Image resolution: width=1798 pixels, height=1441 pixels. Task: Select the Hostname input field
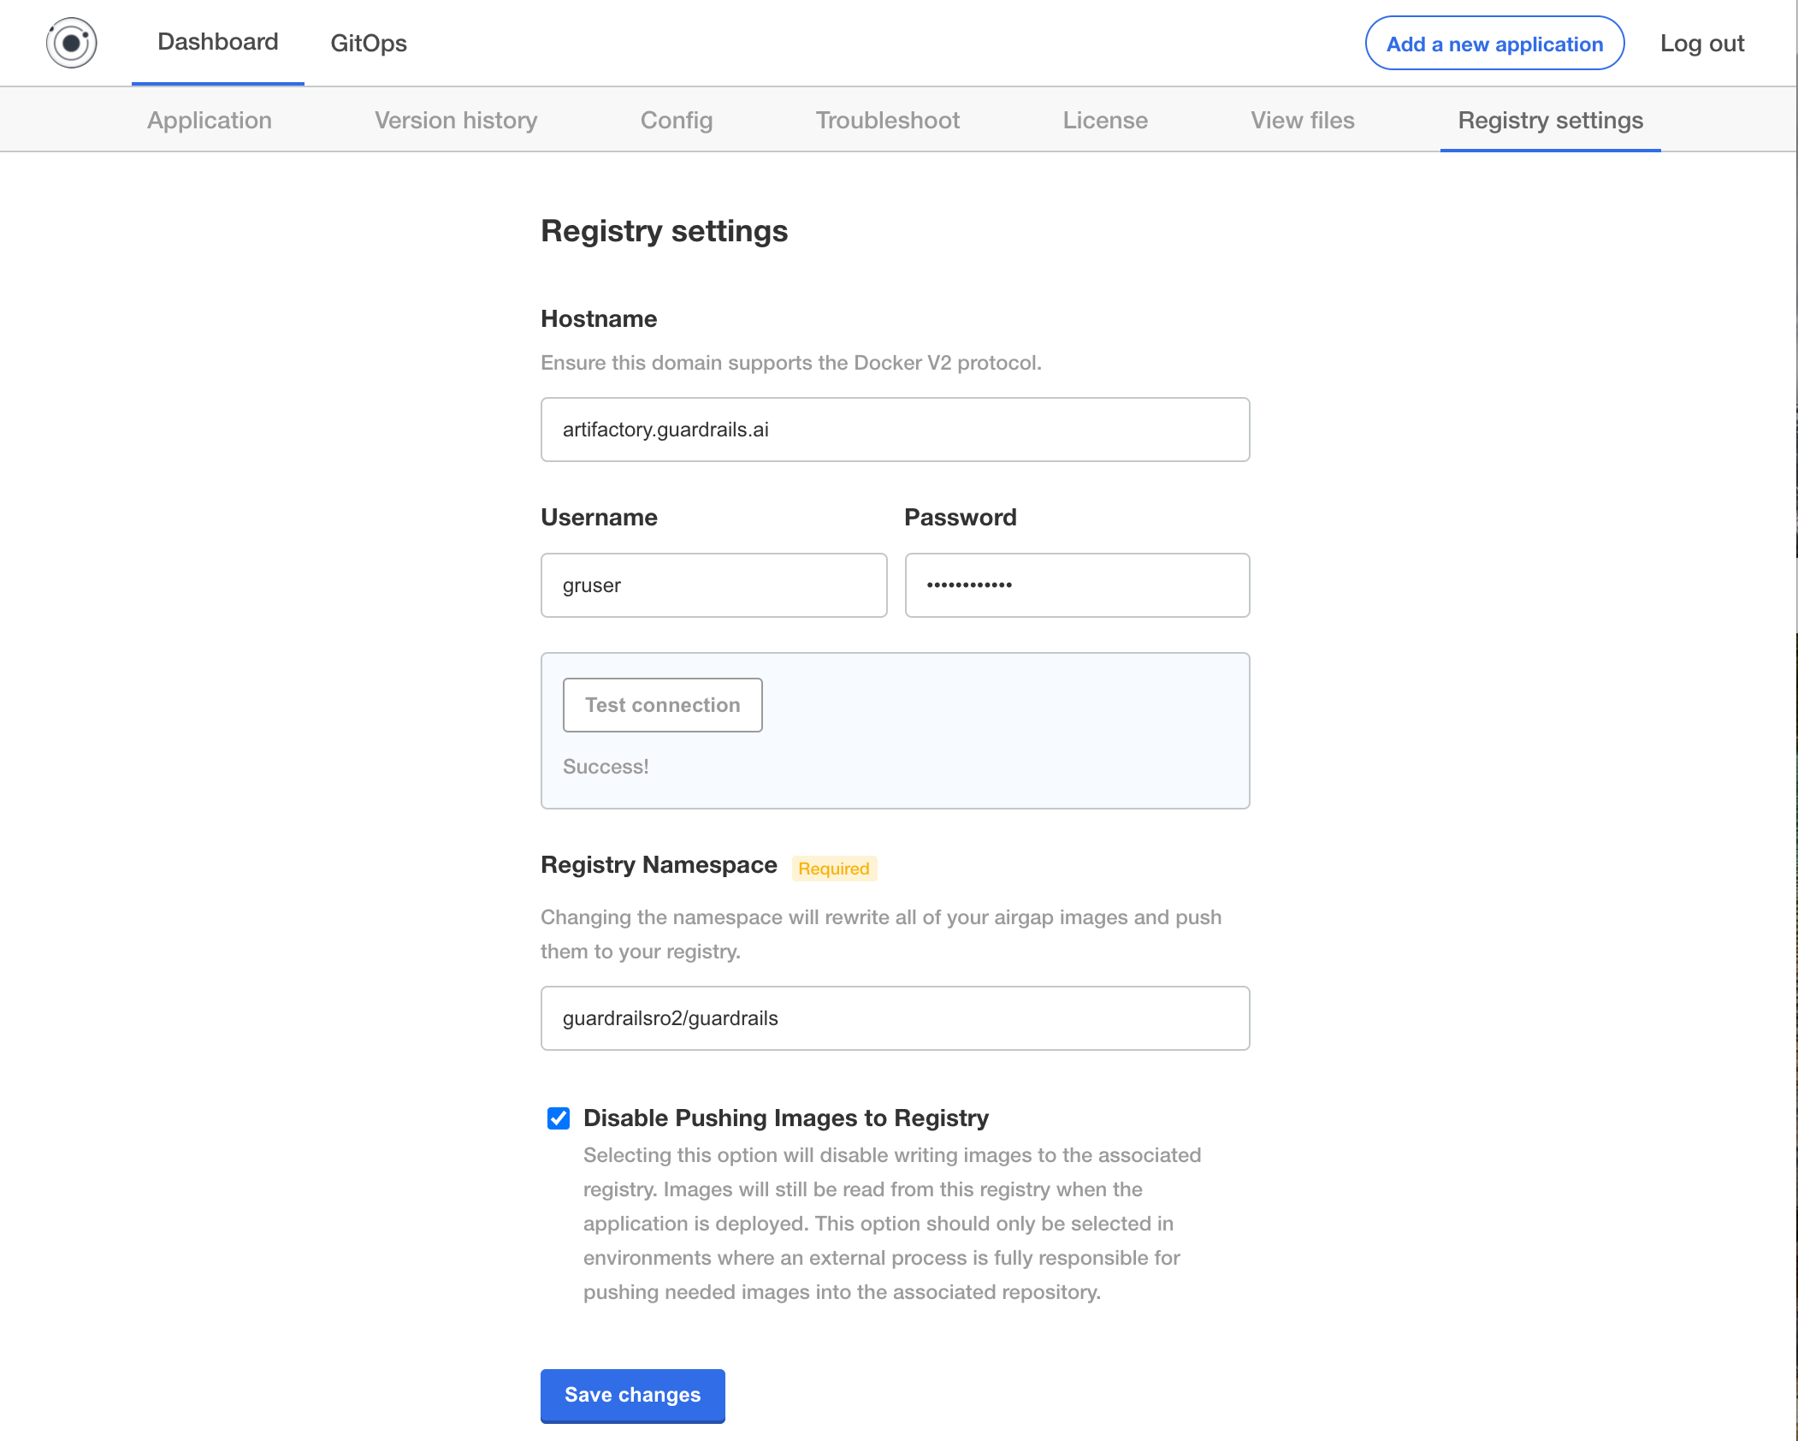click(x=896, y=430)
